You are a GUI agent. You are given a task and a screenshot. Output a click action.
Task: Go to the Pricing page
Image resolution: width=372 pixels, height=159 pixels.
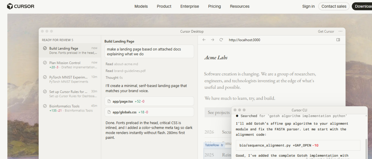(214, 7)
